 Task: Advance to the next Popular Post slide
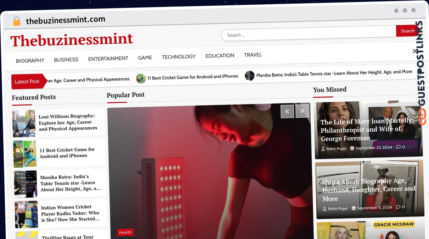pyautogui.click(x=302, y=111)
